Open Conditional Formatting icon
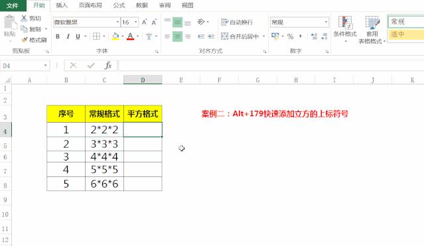 (345, 23)
